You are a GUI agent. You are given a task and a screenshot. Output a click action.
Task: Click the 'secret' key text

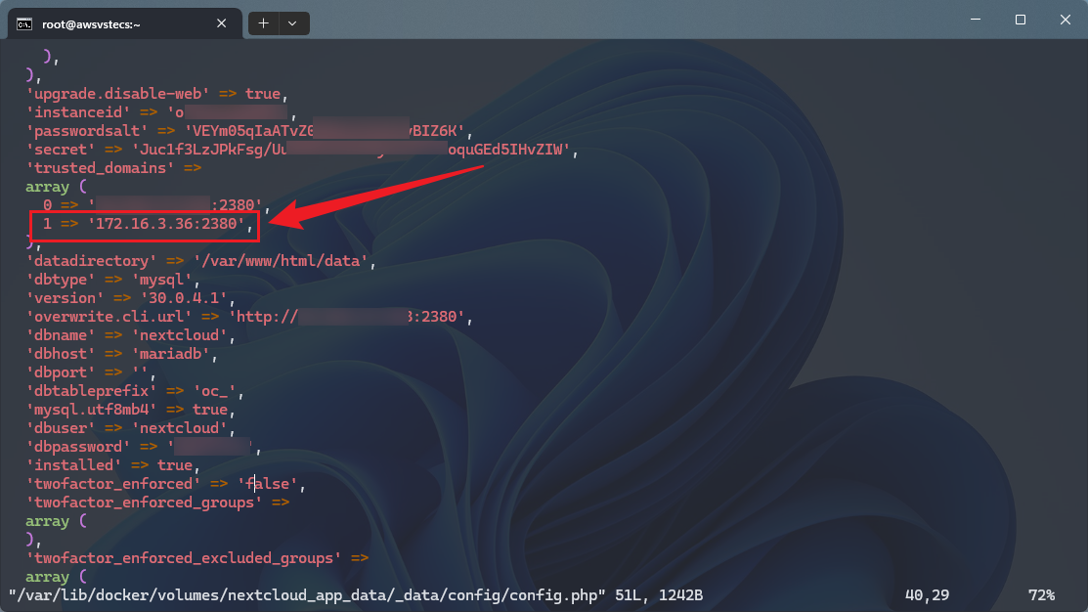61,150
